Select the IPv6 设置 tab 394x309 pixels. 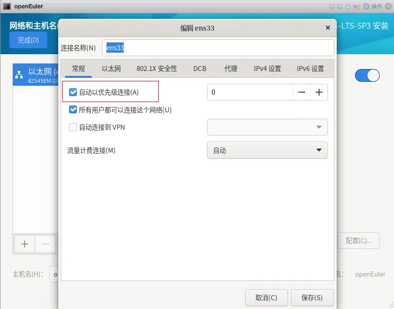[x=310, y=69]
